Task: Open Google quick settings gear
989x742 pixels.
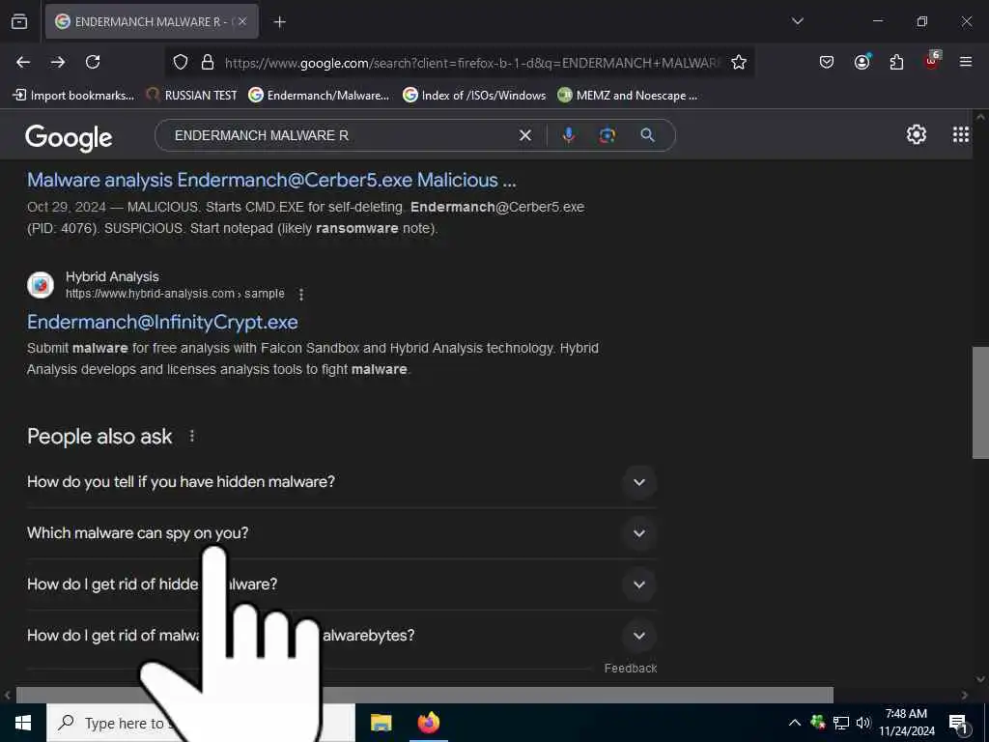Action: (x=916, y=134)
